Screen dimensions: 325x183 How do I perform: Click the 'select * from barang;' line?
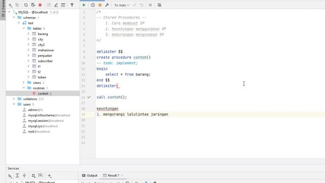click(x=128, y=74)
